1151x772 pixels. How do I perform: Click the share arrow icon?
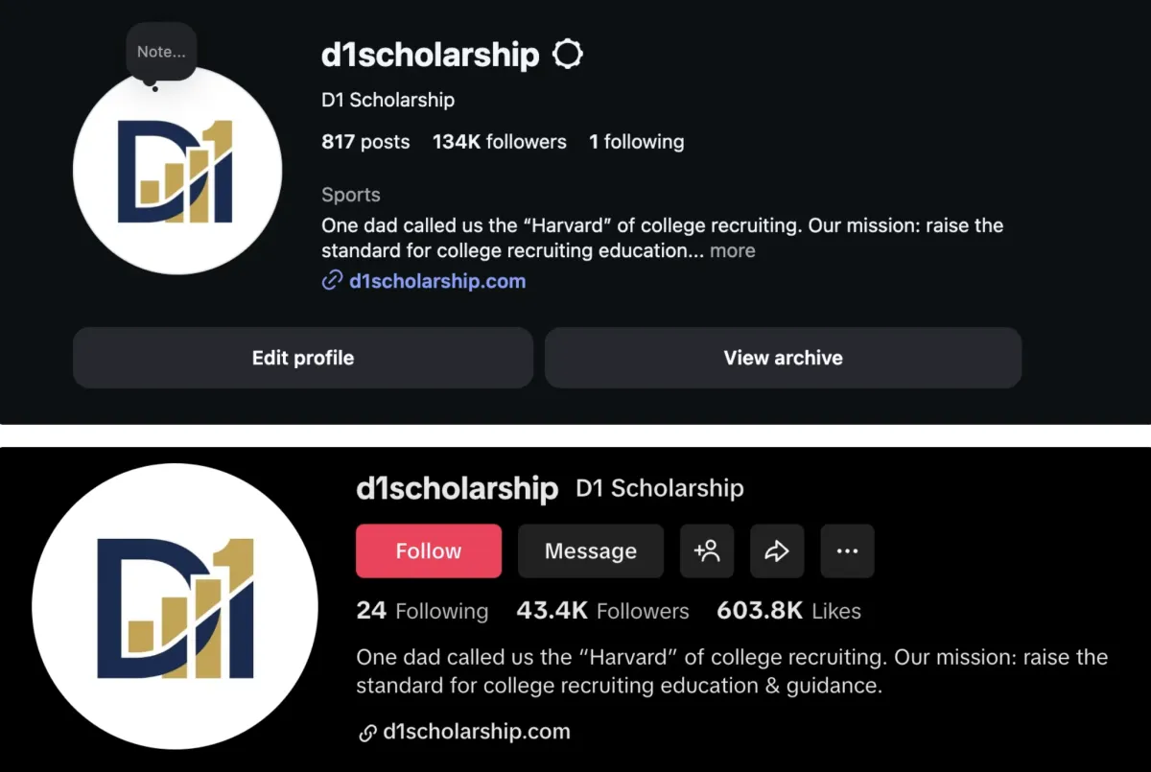click(x=777, y=550)
